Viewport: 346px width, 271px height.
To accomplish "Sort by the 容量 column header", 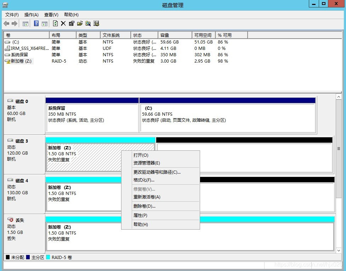I will point(175,35).
